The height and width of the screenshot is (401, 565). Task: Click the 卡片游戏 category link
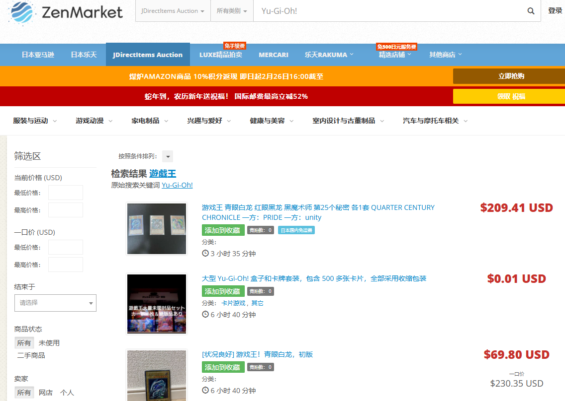coord(233,303)
